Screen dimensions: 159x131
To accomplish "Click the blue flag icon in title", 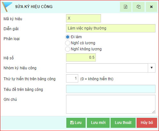I will point(7,7).
